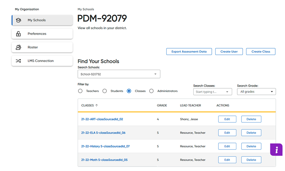
Task: Select the Teachers filter radio button
Action: click(x=80, y=91)
